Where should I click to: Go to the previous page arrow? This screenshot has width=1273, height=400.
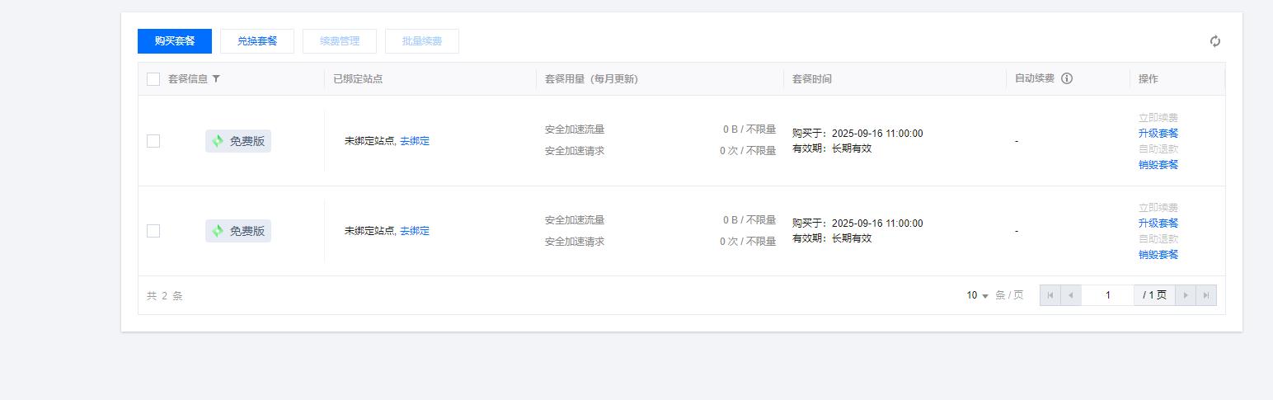click(x=1071, y=295)
